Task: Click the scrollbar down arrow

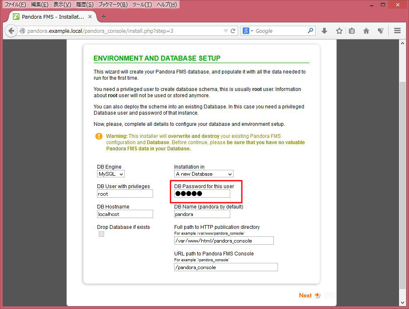Action: [x=402, y=302]
